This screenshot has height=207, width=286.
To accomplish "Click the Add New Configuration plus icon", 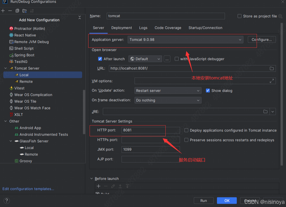I will [x=3, y=11].
